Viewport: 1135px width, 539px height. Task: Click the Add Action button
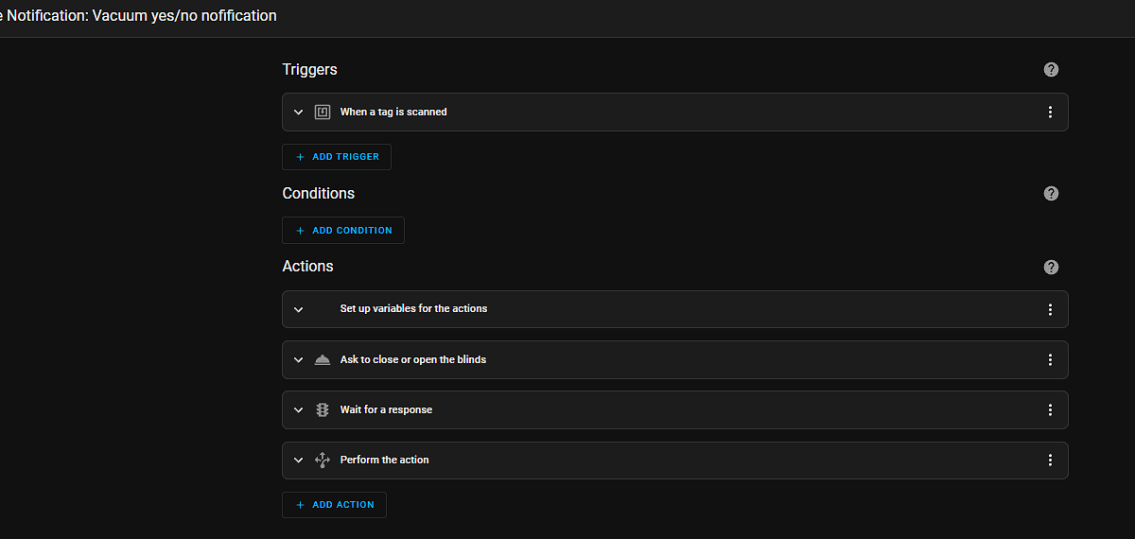(x=334, y=505)
